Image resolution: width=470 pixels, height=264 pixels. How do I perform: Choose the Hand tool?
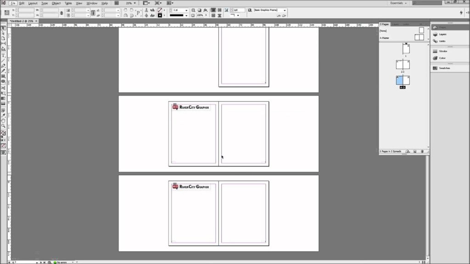(x=3, y=120)
